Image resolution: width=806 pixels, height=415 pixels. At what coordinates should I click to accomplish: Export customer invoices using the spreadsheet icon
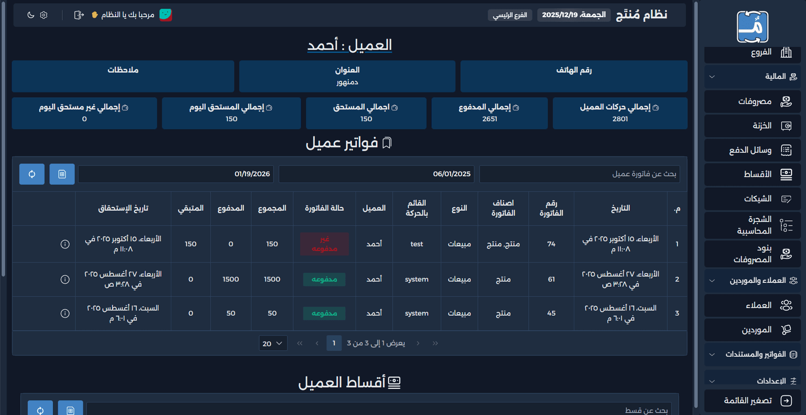coord(62,174)
